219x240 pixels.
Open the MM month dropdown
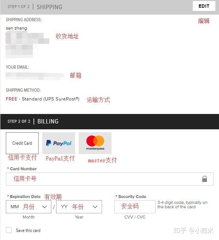click(x=28, y=207)
